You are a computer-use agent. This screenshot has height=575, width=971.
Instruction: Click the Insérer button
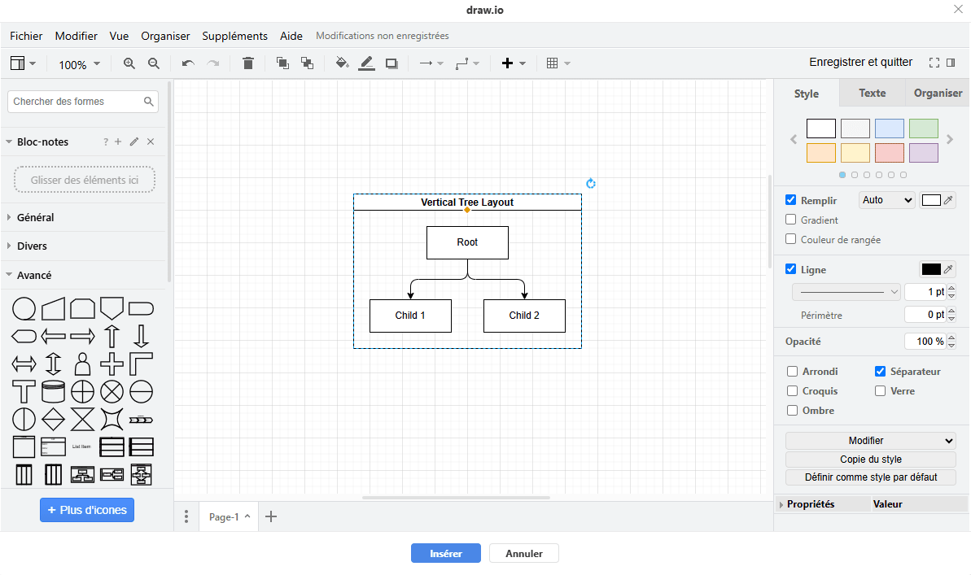pyautogui.click(x=445, y=554)
